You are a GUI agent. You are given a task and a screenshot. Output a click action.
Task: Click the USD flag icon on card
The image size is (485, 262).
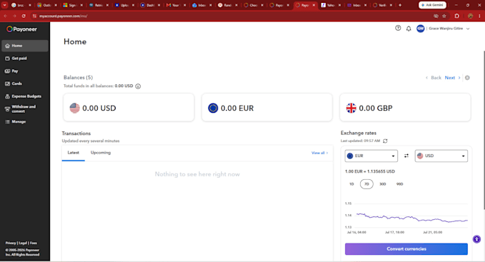click(75, 108)
